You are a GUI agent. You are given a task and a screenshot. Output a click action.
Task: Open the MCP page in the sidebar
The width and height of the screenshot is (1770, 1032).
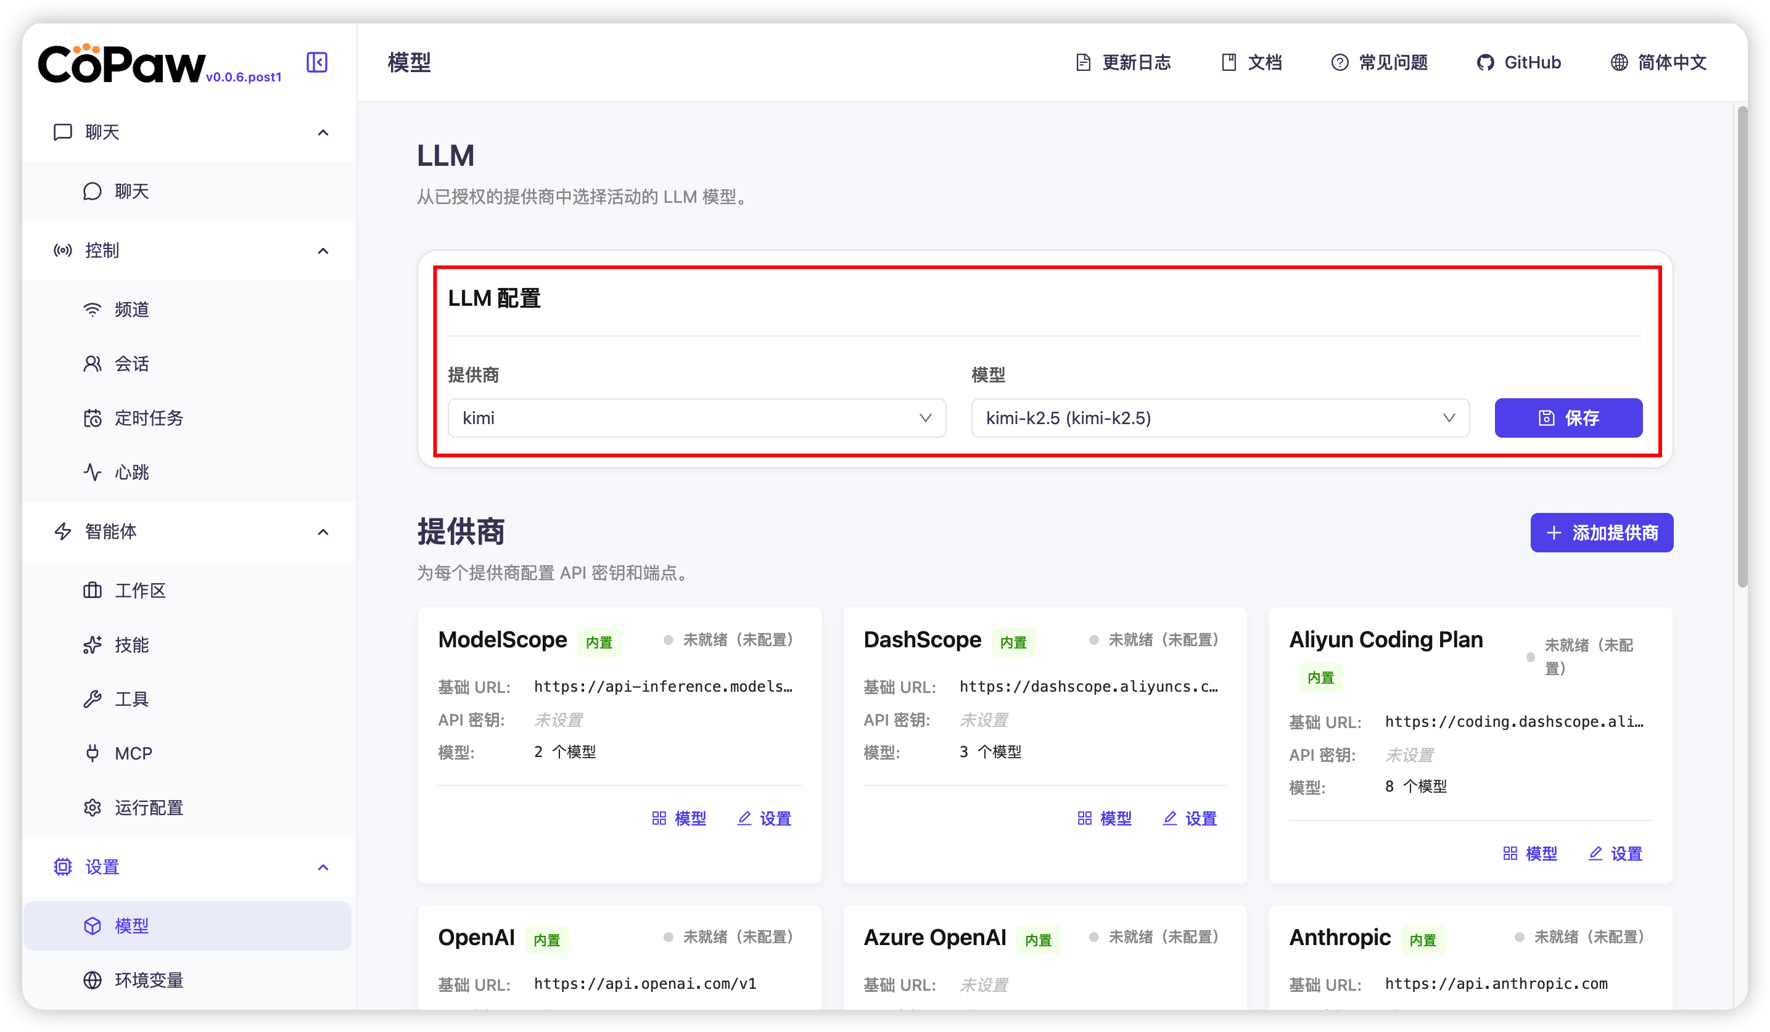[x=133, y=753]
